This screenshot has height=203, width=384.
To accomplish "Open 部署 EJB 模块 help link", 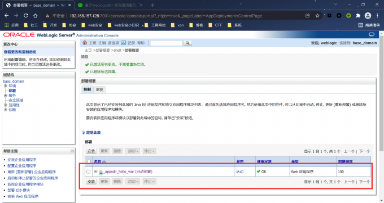I will pos(19,190).
